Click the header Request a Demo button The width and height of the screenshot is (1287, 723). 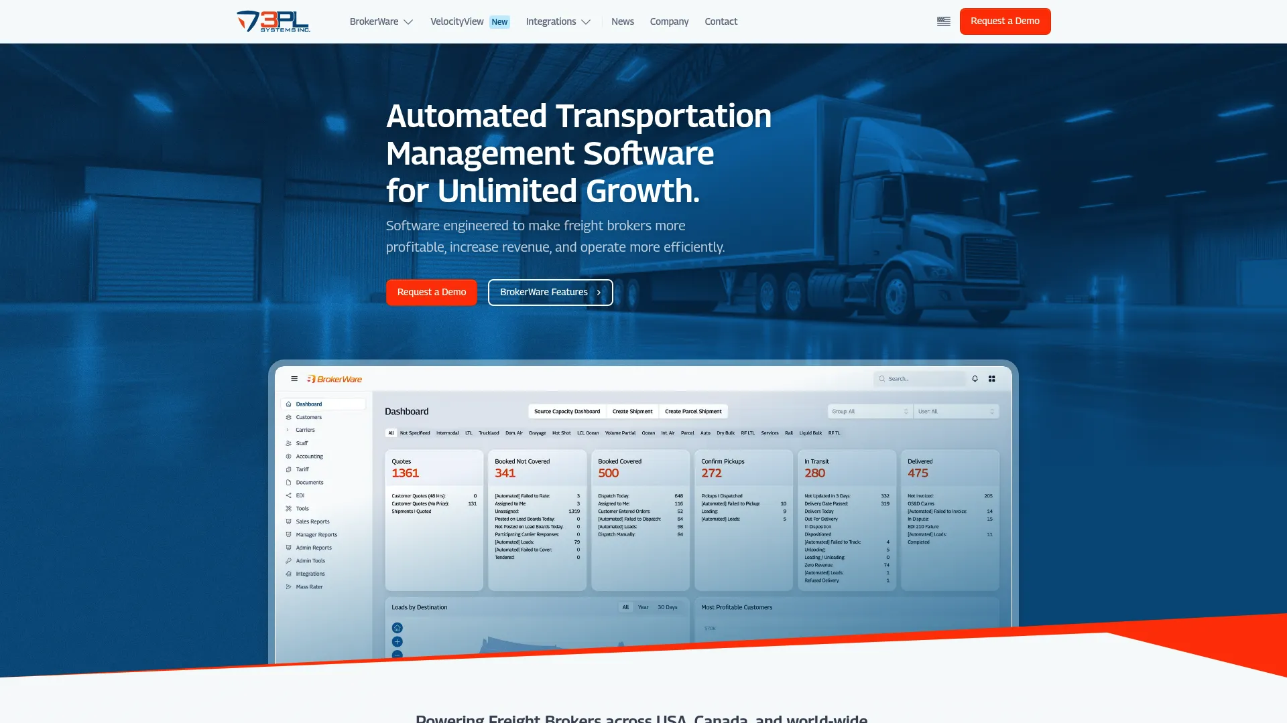click(1005, 21)
